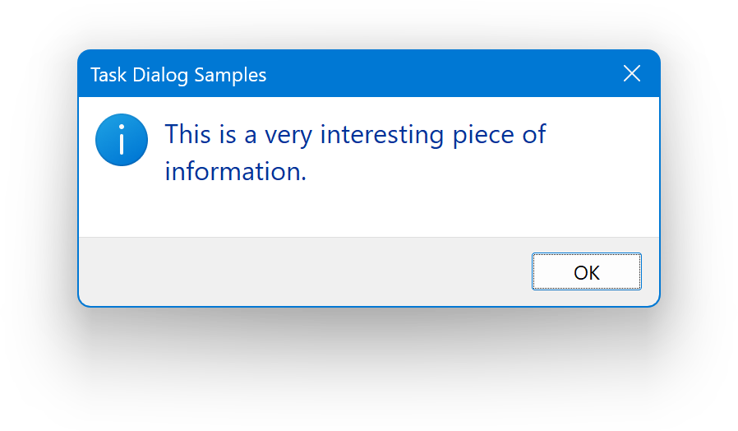738x431 pixels.
Task: Click black background right of the dialog
Action: [x=699, y=181]
